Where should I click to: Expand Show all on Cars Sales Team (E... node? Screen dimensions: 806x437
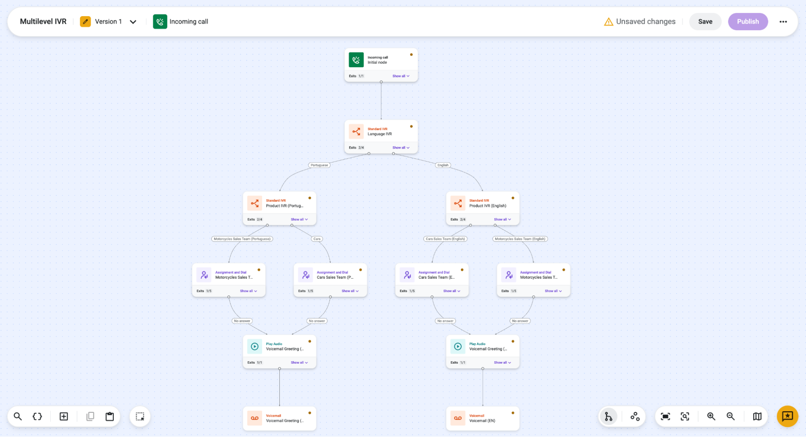click(452, 291)
